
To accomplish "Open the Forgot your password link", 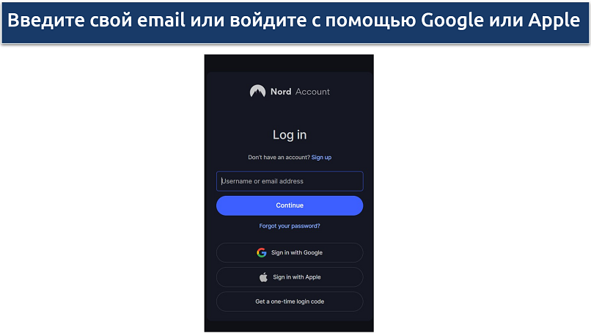I will tap(290, 226).
